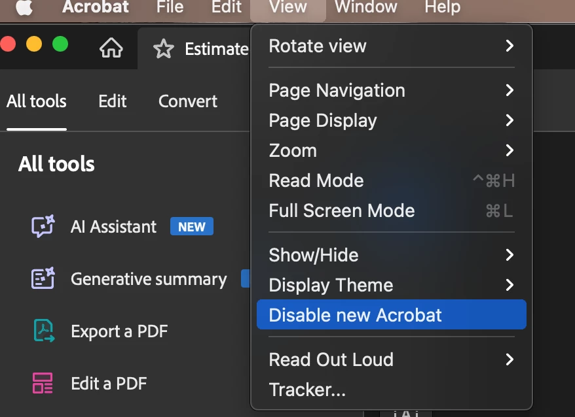Click the NEW badge beside AI Assistant
Screen dimensions: 575x417
pyautogui.click(x=192, y=227)
